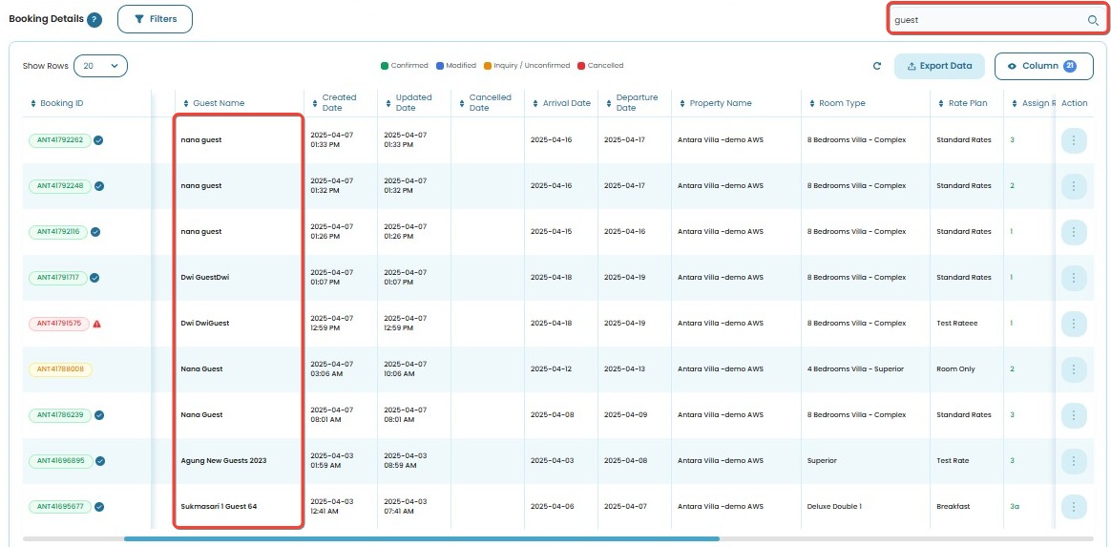Open booking ANT41696895
Viewport: 1111px width, 547px height.
coord(60,461)
